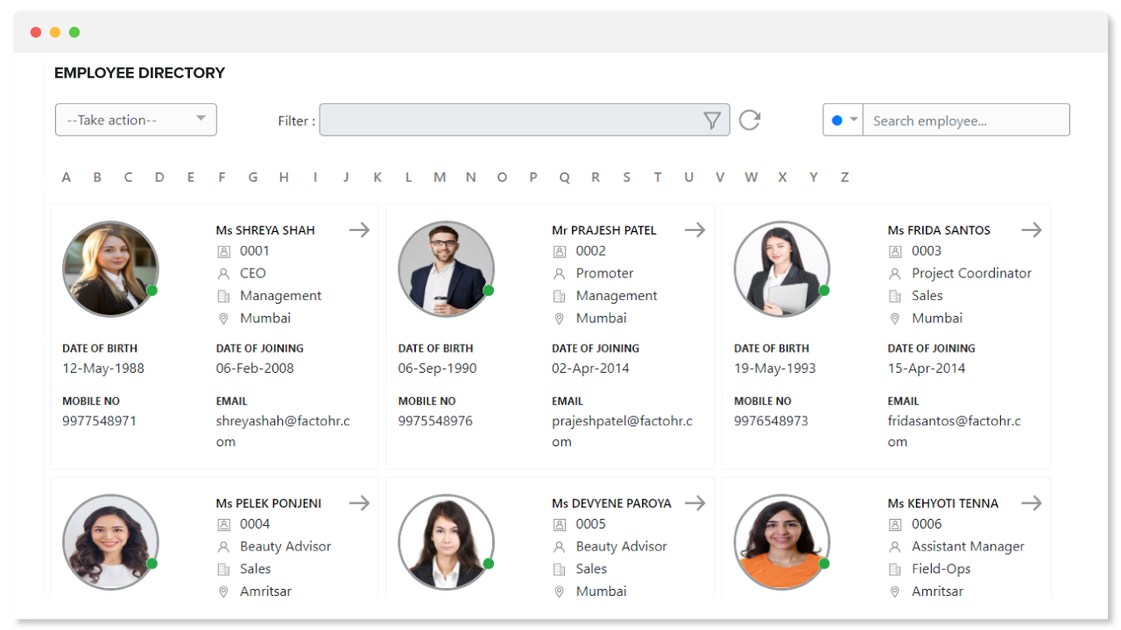Click Frida Santos's profile photo
The width and height of the screenshot is (1121, 630).
tap(782, 269)
